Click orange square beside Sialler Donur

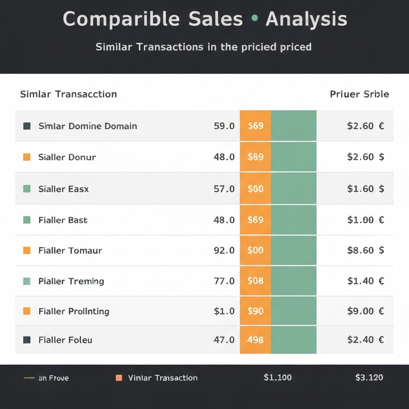point(27,157)
